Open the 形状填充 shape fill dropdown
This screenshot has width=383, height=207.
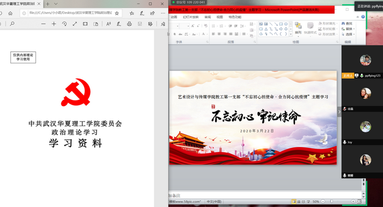328,23
